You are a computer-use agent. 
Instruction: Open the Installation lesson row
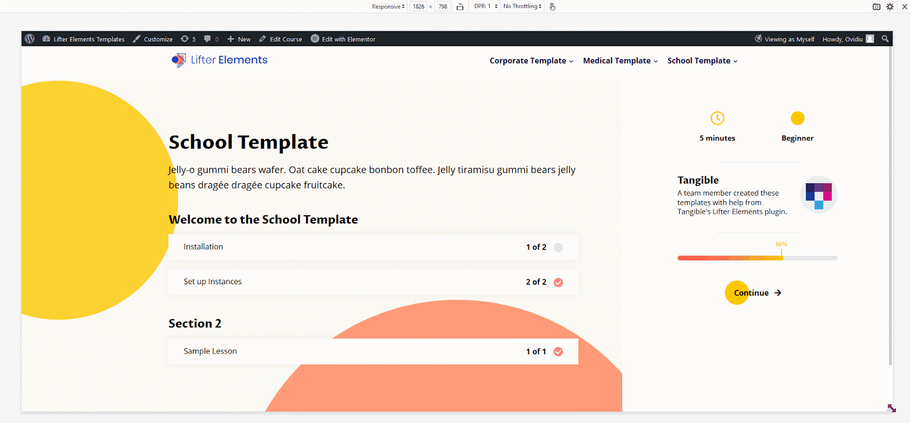tap(373, 247)
